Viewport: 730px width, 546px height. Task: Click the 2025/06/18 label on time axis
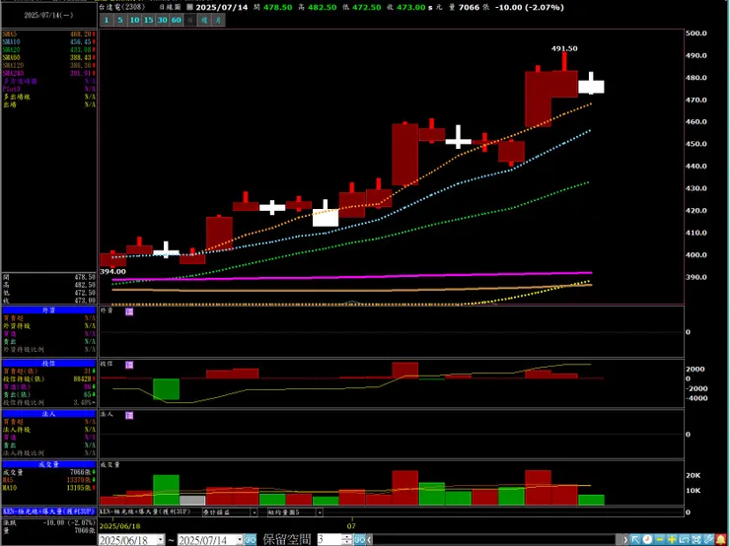[x=120, y=526]
